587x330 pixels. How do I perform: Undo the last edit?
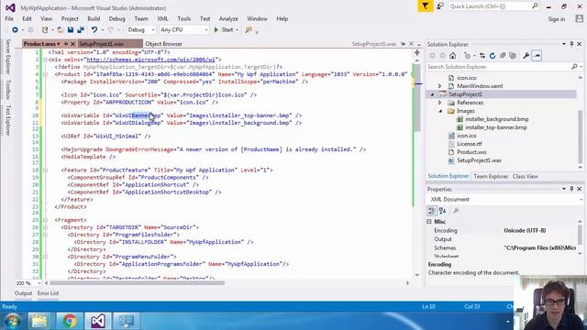click(x=94, y=29)
